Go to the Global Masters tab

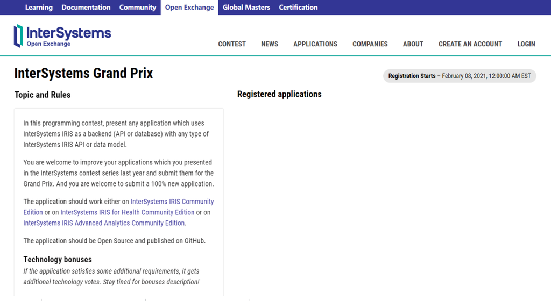(x=246, y=8)
